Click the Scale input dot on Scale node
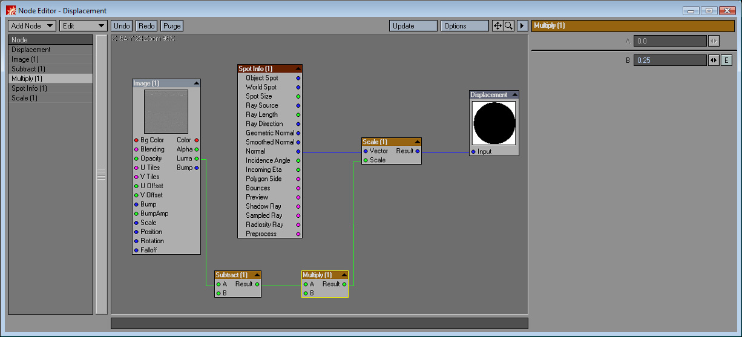This screenshot has height=337, width=742. click(x=366, y=160)
